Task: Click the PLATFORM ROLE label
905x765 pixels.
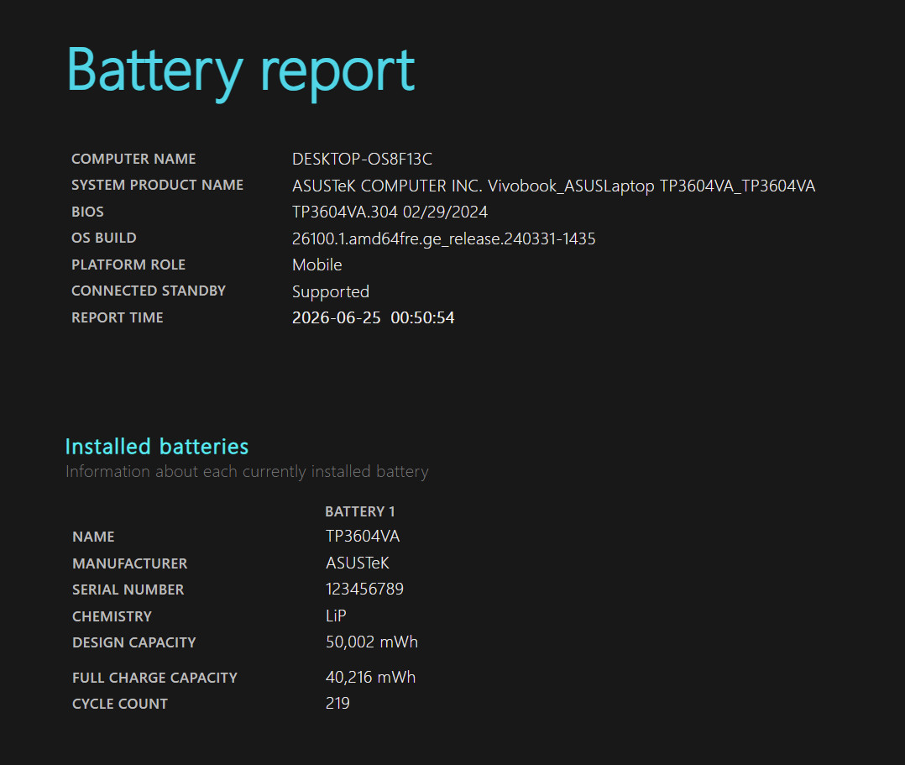Action: coord(128,265)
